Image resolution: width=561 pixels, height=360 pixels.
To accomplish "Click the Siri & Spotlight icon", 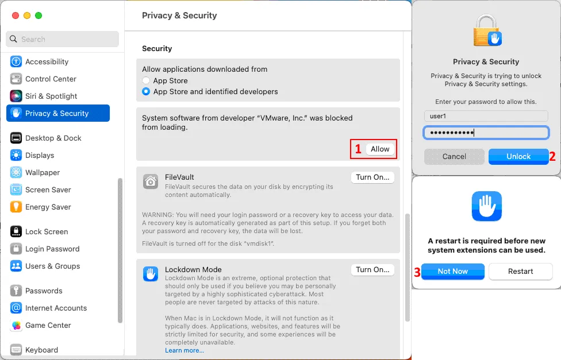I will pos(16,96).
